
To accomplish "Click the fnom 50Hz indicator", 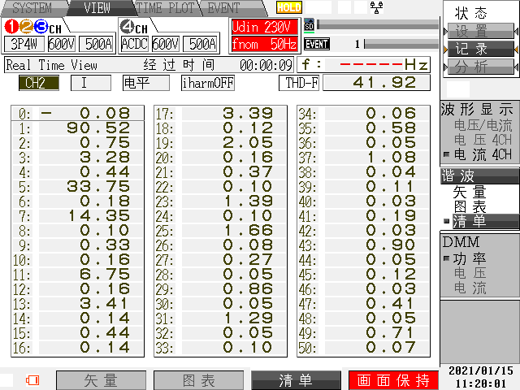I will 264,44.
